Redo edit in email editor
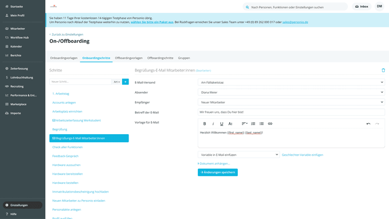The width and height of the screenshot is (389, 219). [x=377, y=124]
